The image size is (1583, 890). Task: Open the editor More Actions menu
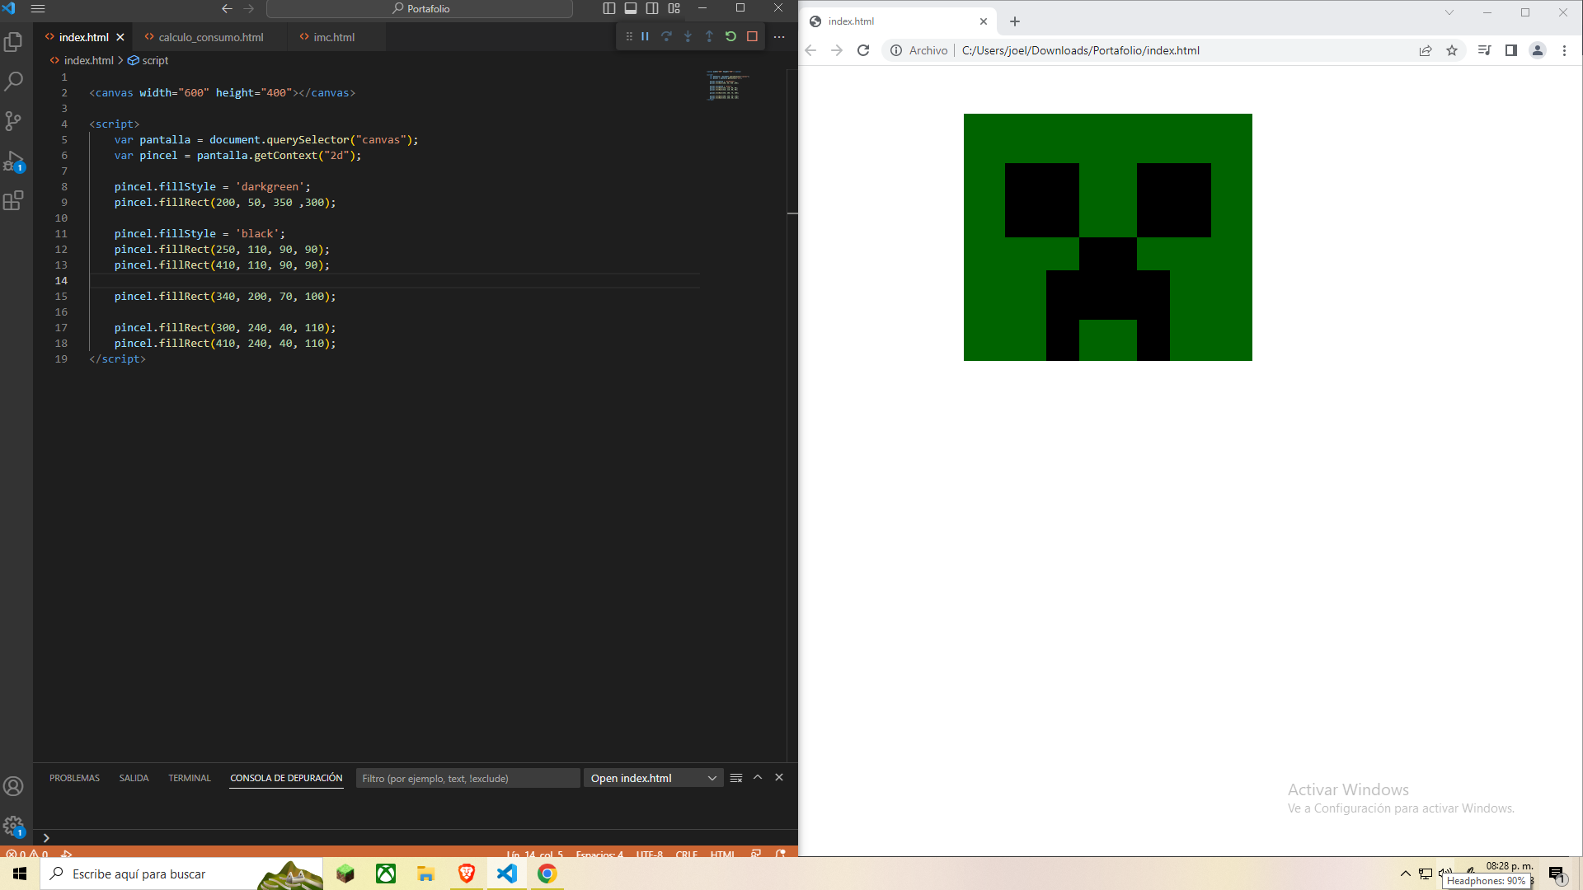coord(779,37)
